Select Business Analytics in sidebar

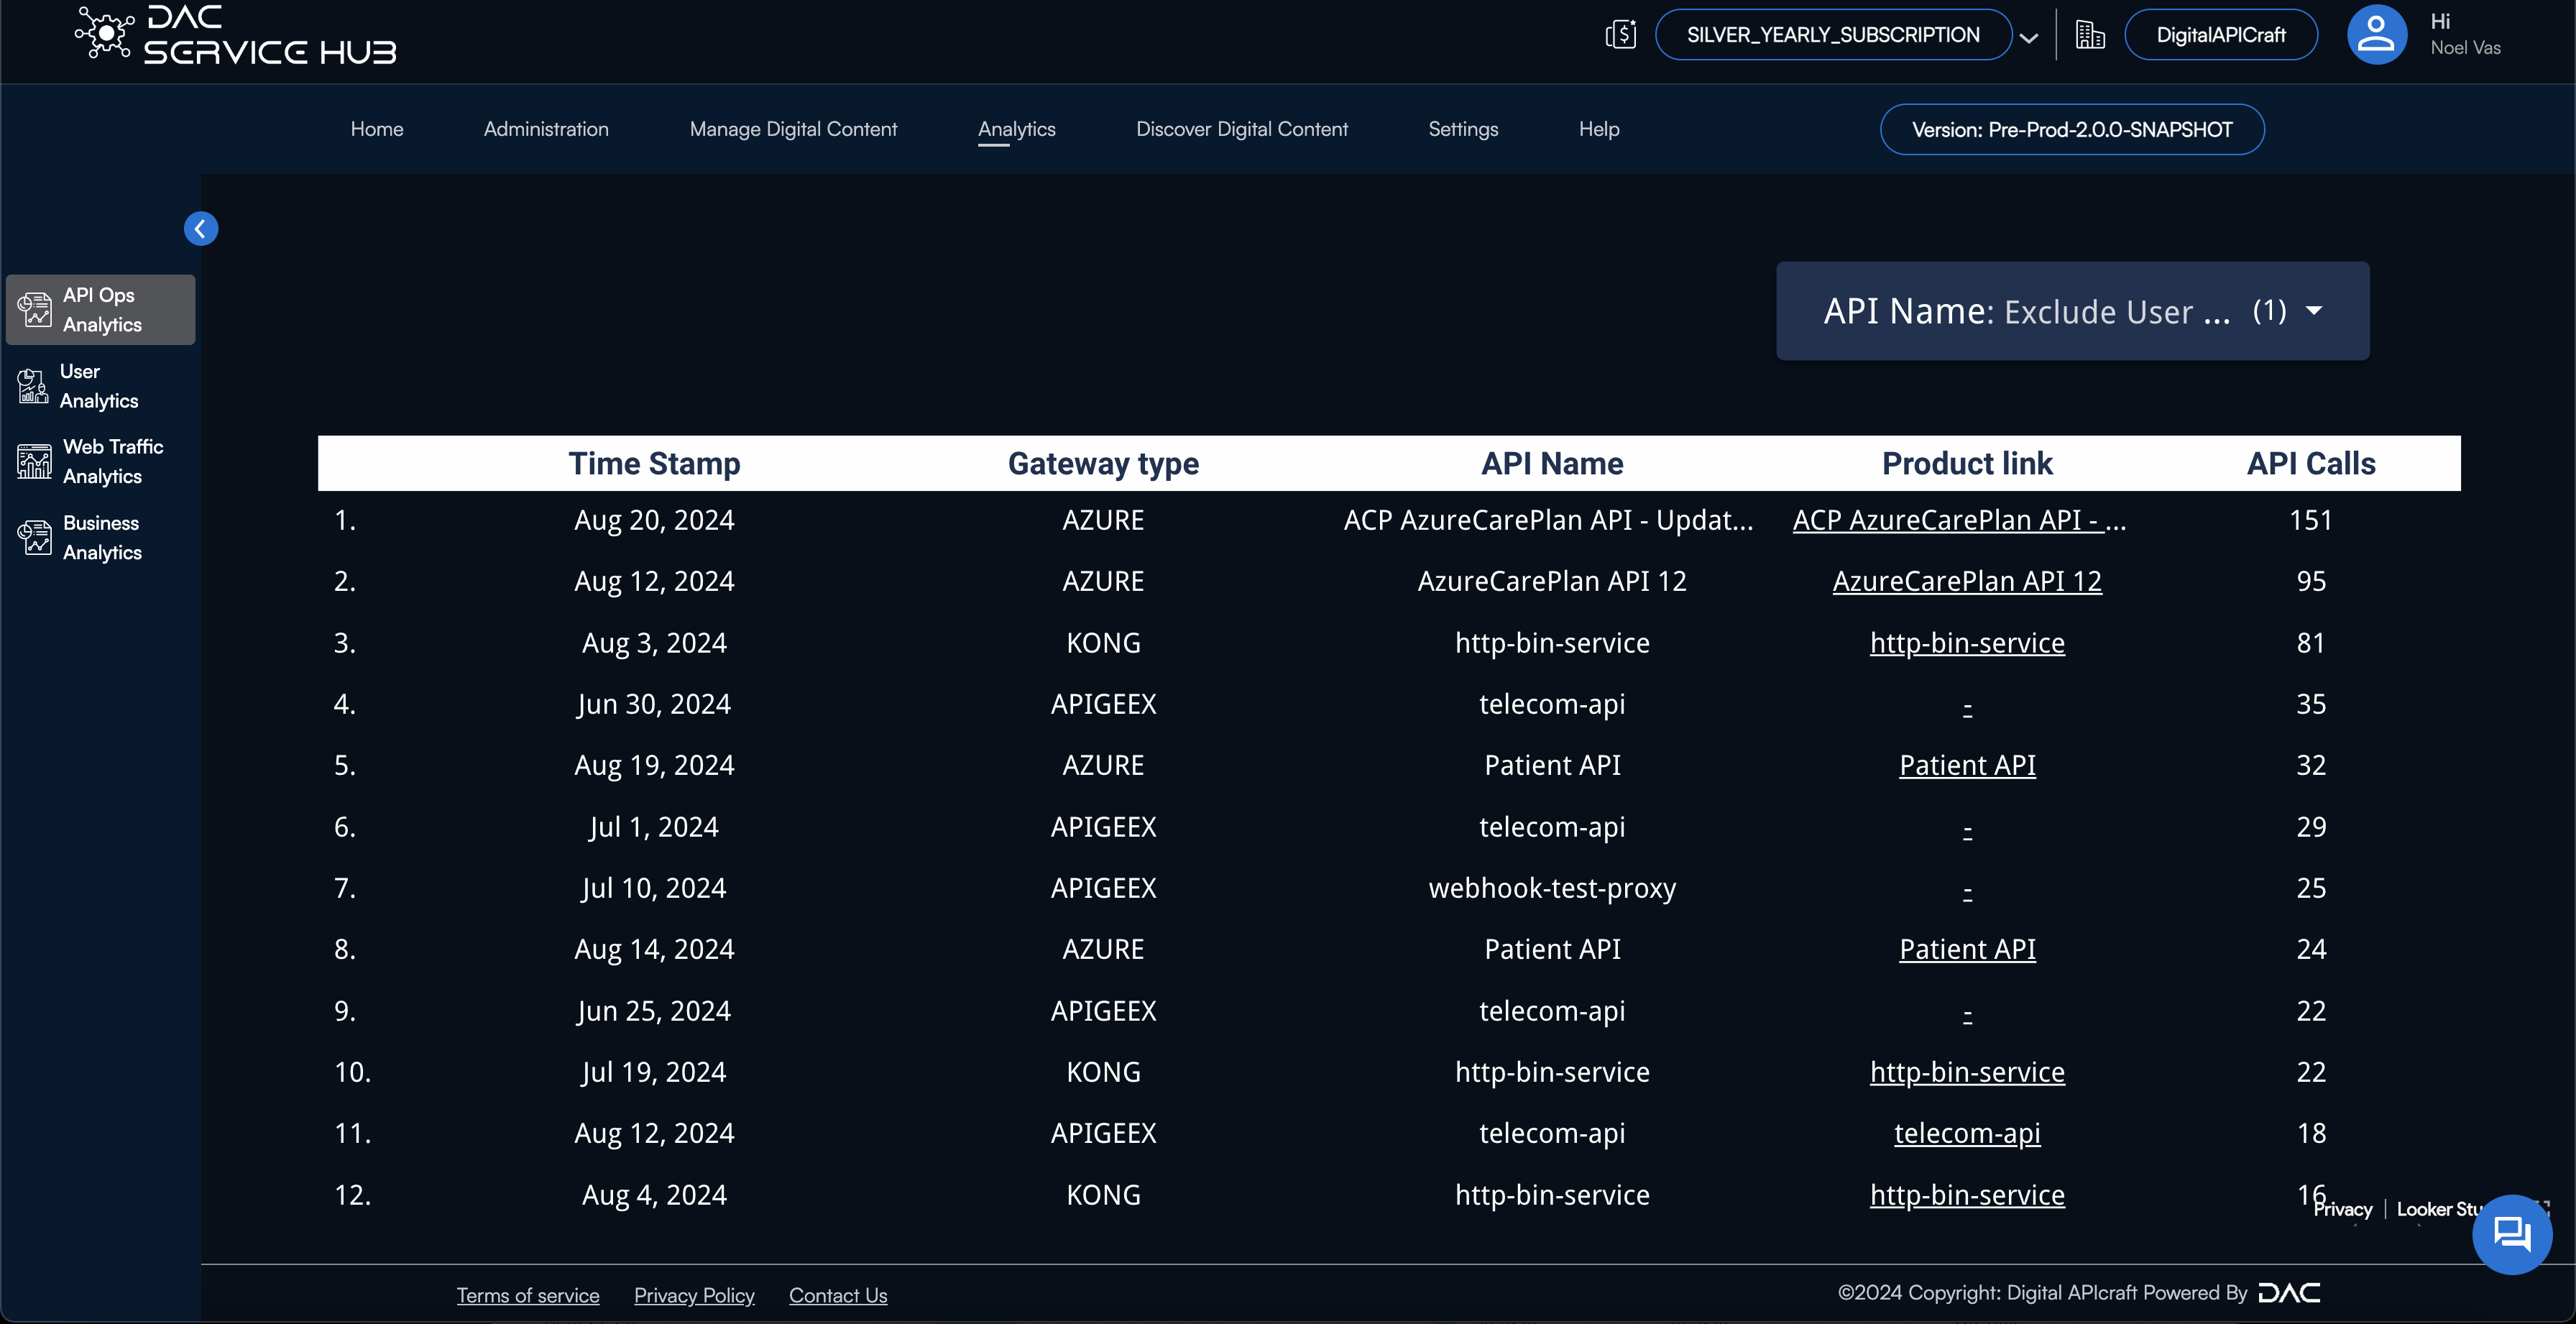click(101, 538)
